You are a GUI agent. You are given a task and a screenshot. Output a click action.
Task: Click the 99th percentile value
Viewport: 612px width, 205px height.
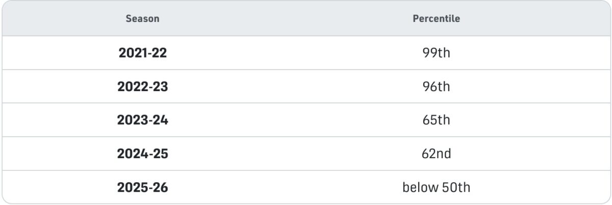pos(436,53)
